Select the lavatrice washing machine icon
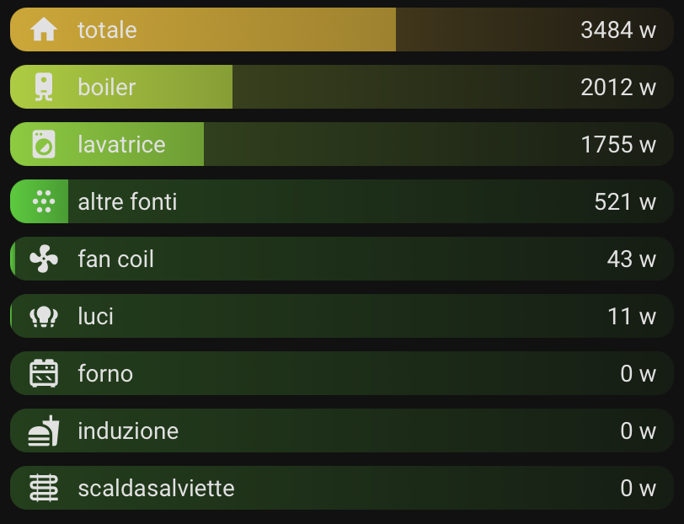 (x=44, y=145)
